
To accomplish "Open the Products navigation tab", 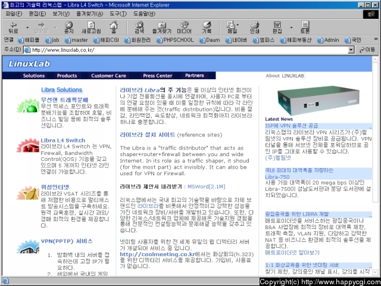I will click(67, 76).
